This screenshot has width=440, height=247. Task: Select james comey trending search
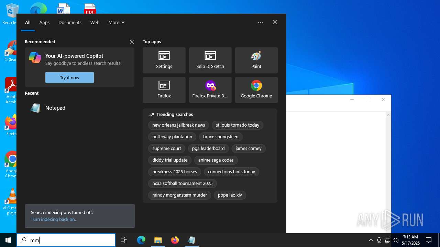pos(249,149)
